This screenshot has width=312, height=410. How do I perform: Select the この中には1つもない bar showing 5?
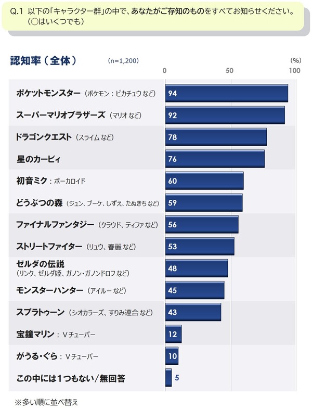pyautogui.click(x=168, y=378)
